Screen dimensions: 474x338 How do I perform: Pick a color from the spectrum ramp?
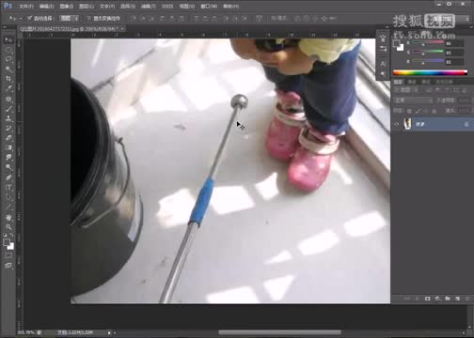click(430, 72)
